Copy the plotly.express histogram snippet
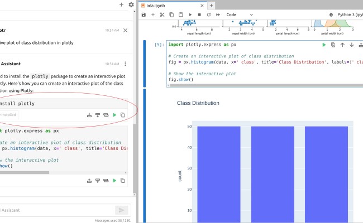Screen dimensions: 363x223 click(123, 181)
